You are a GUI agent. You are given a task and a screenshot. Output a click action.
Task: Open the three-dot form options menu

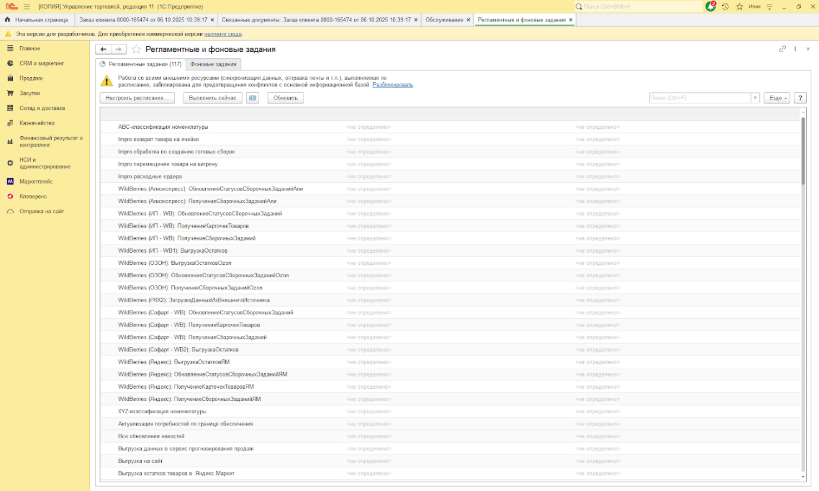[x=795, y=49]
